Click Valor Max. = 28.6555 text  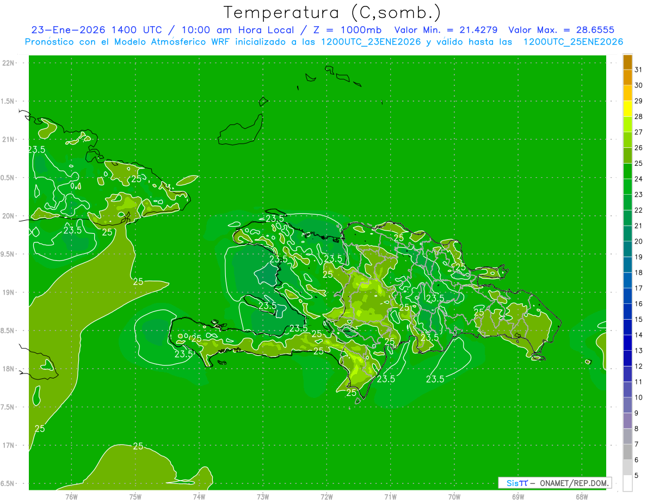tap(563, 30)
